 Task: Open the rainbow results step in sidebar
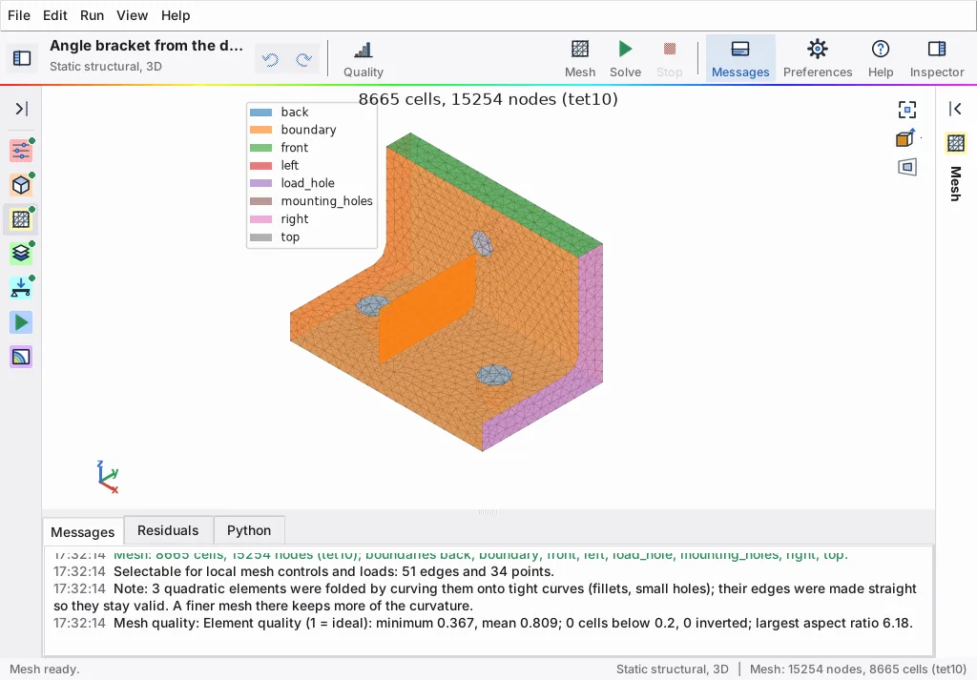(21, 357)
